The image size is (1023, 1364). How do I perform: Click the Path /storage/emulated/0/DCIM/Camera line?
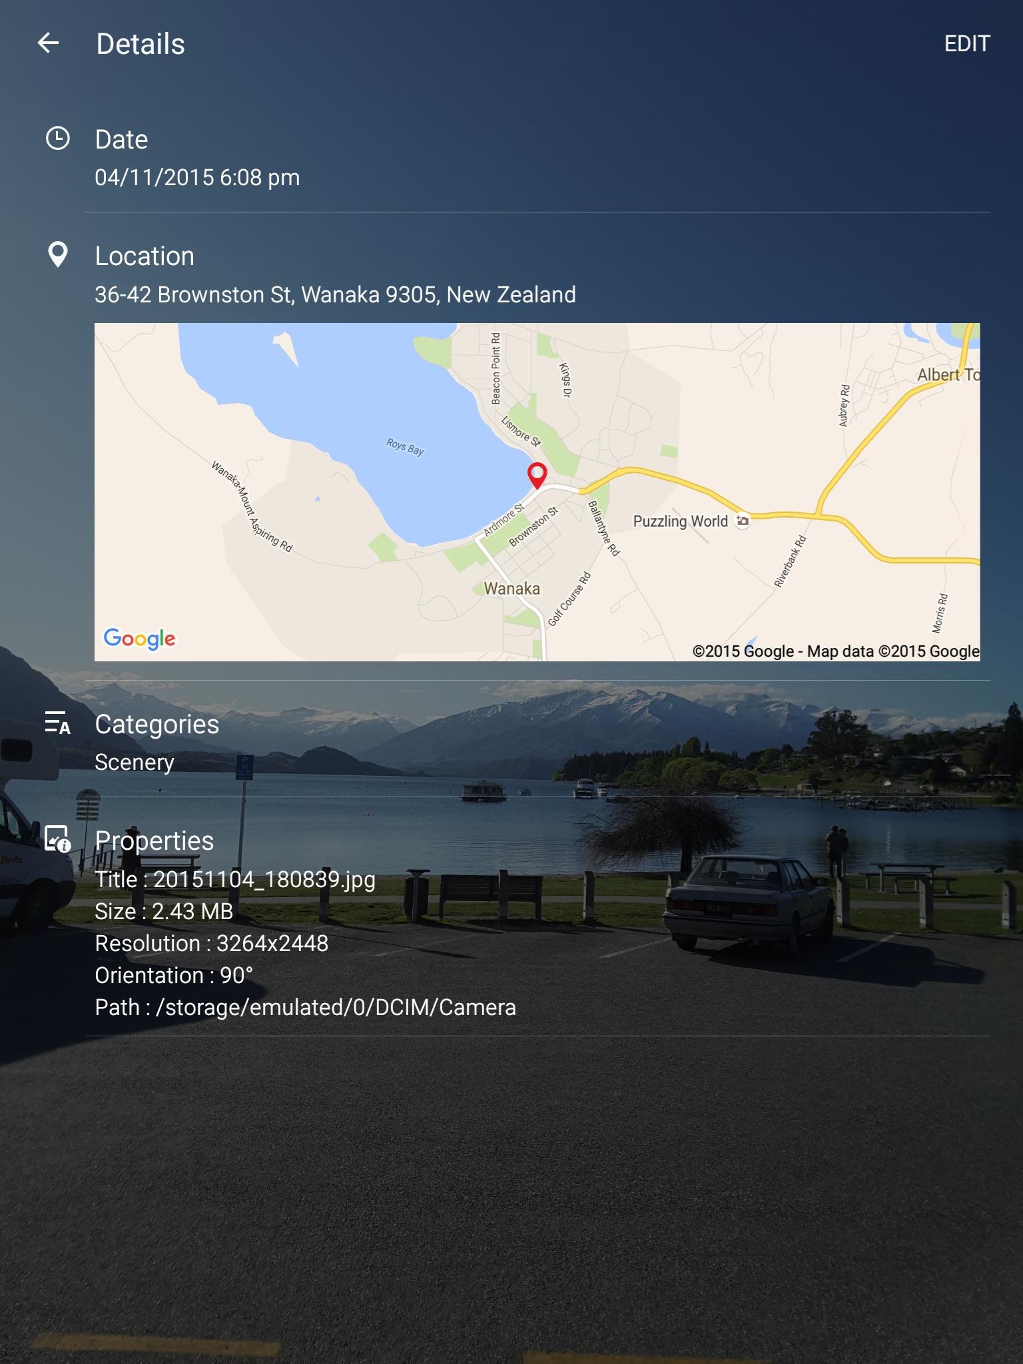[x=305, y=1007]
